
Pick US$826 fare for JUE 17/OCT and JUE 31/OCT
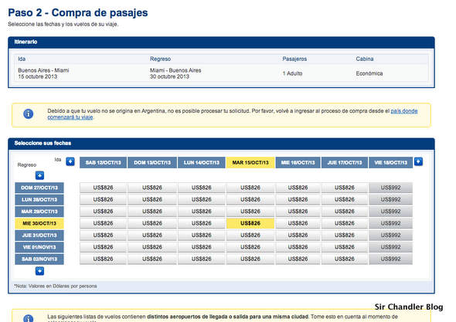pos(345,235)
